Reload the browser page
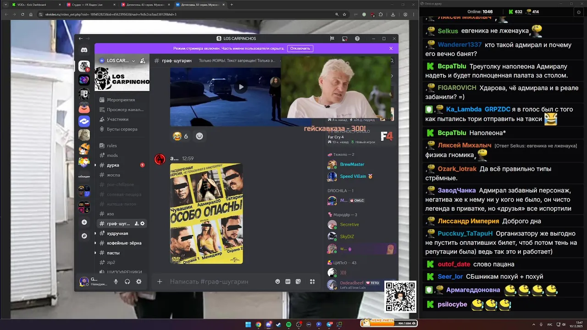Screen dimensions: 587x330 point(22,14)
